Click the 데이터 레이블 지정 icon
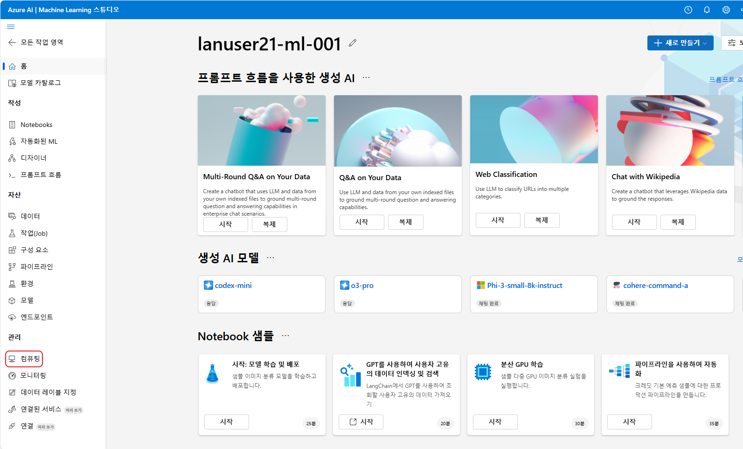 tap(12, 393)
